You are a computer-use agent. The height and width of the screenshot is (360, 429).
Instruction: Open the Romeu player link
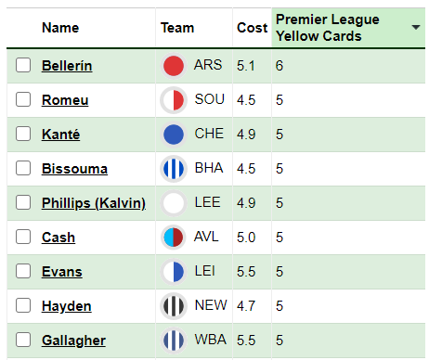point(65,100)
